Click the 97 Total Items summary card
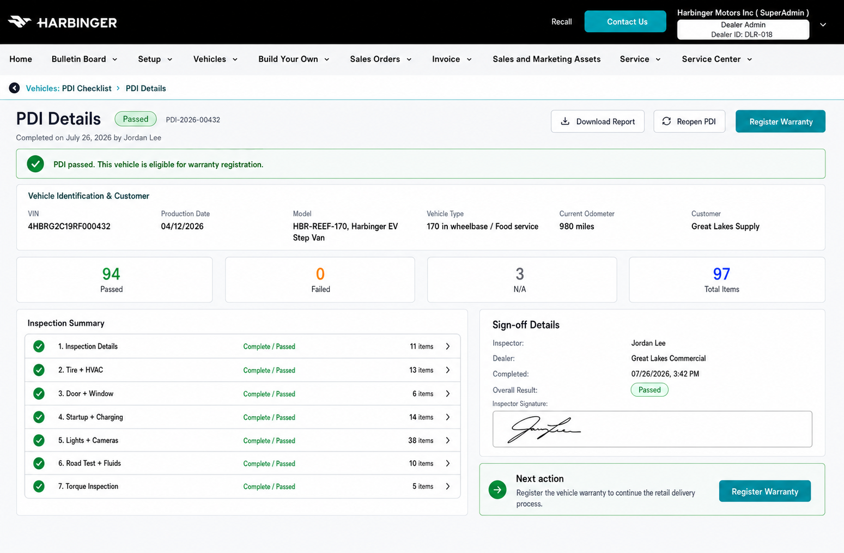Screen dimensions: 844x553 pos(727,279)
